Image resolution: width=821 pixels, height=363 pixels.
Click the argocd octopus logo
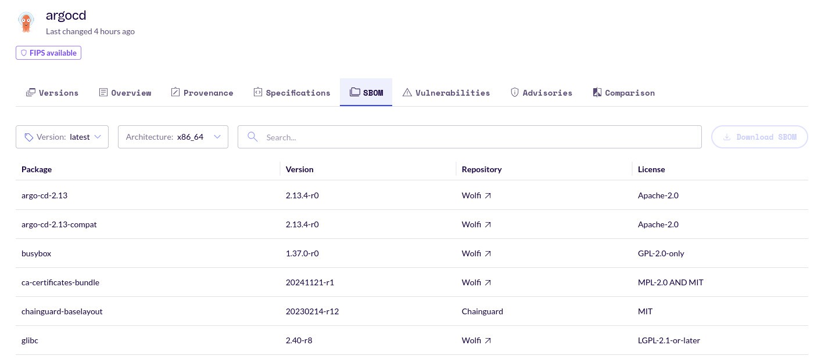(26, 22)
